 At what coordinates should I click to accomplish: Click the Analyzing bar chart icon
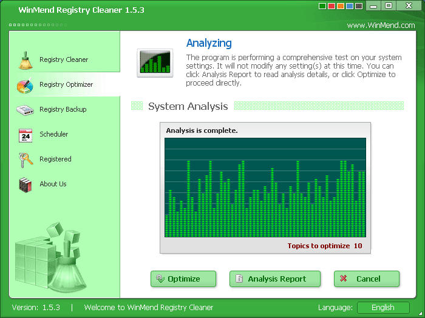pos(155,63)
